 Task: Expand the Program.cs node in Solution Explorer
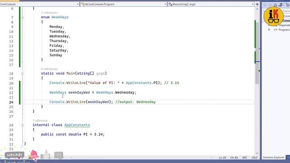(x=269, y=29)
